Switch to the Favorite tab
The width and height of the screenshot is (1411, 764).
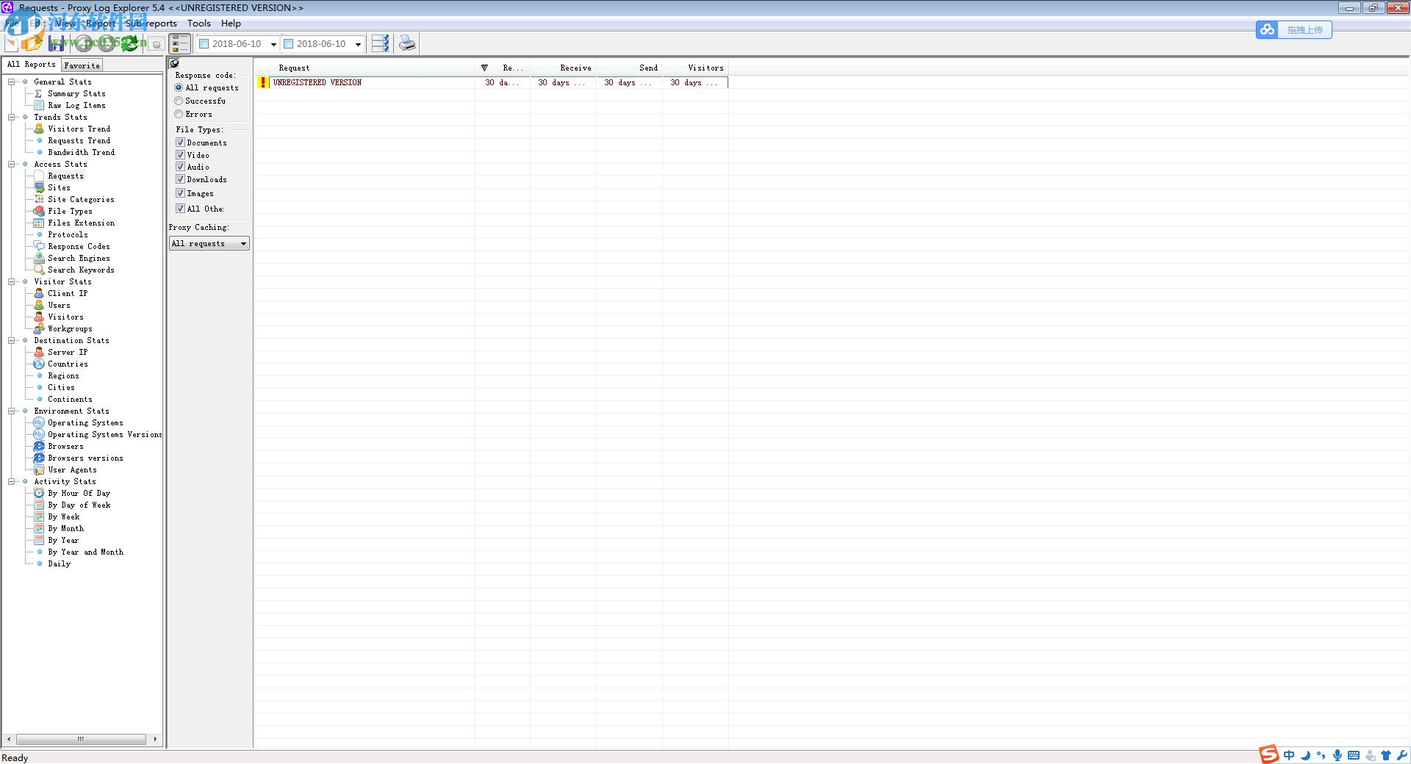click(81, 65)
